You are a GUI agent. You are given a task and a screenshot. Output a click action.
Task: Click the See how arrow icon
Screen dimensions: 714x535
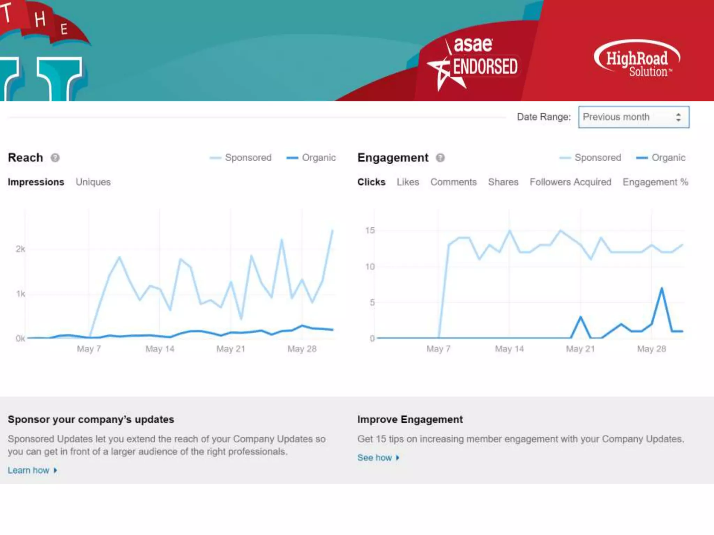click(x=397, y=458)
